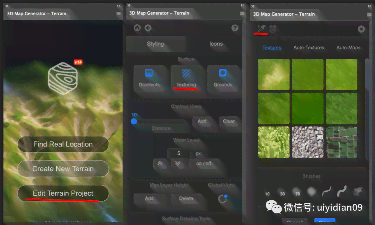The image size is (375, 225).
Task: Toggle water level on / off
Action: pos(203,164)
